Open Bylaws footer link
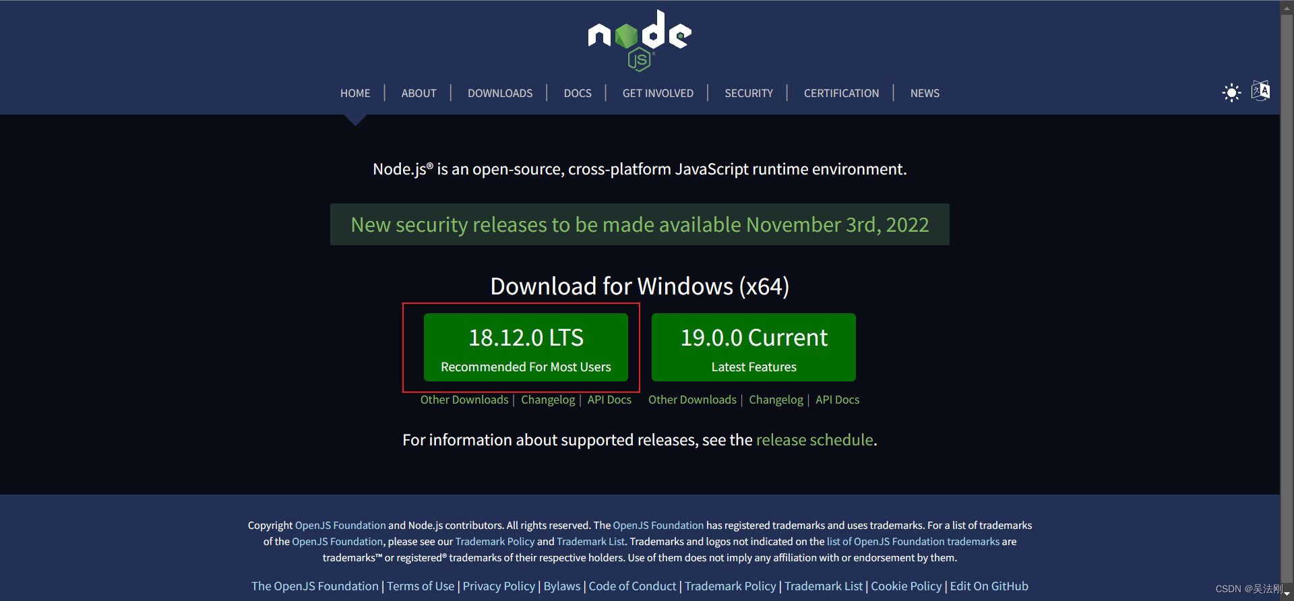The height and width of the screenshot is (601, 1294). point(562,586)
